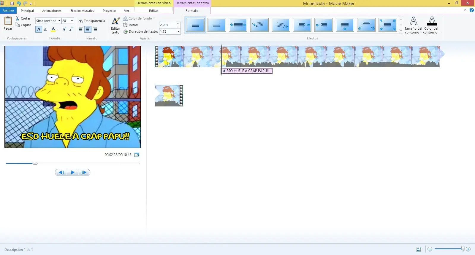Screen dimensions: 475x255
Task: Open font color A dropdown arrow
Action: [x=58, y=29]
